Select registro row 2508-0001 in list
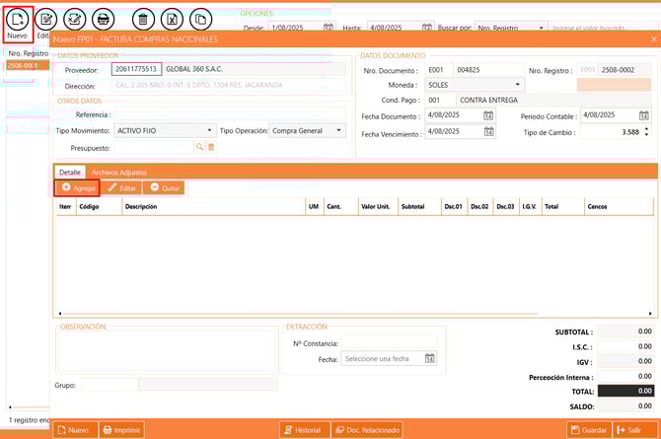This screenshot has width=661, height=439. [28, 66]
